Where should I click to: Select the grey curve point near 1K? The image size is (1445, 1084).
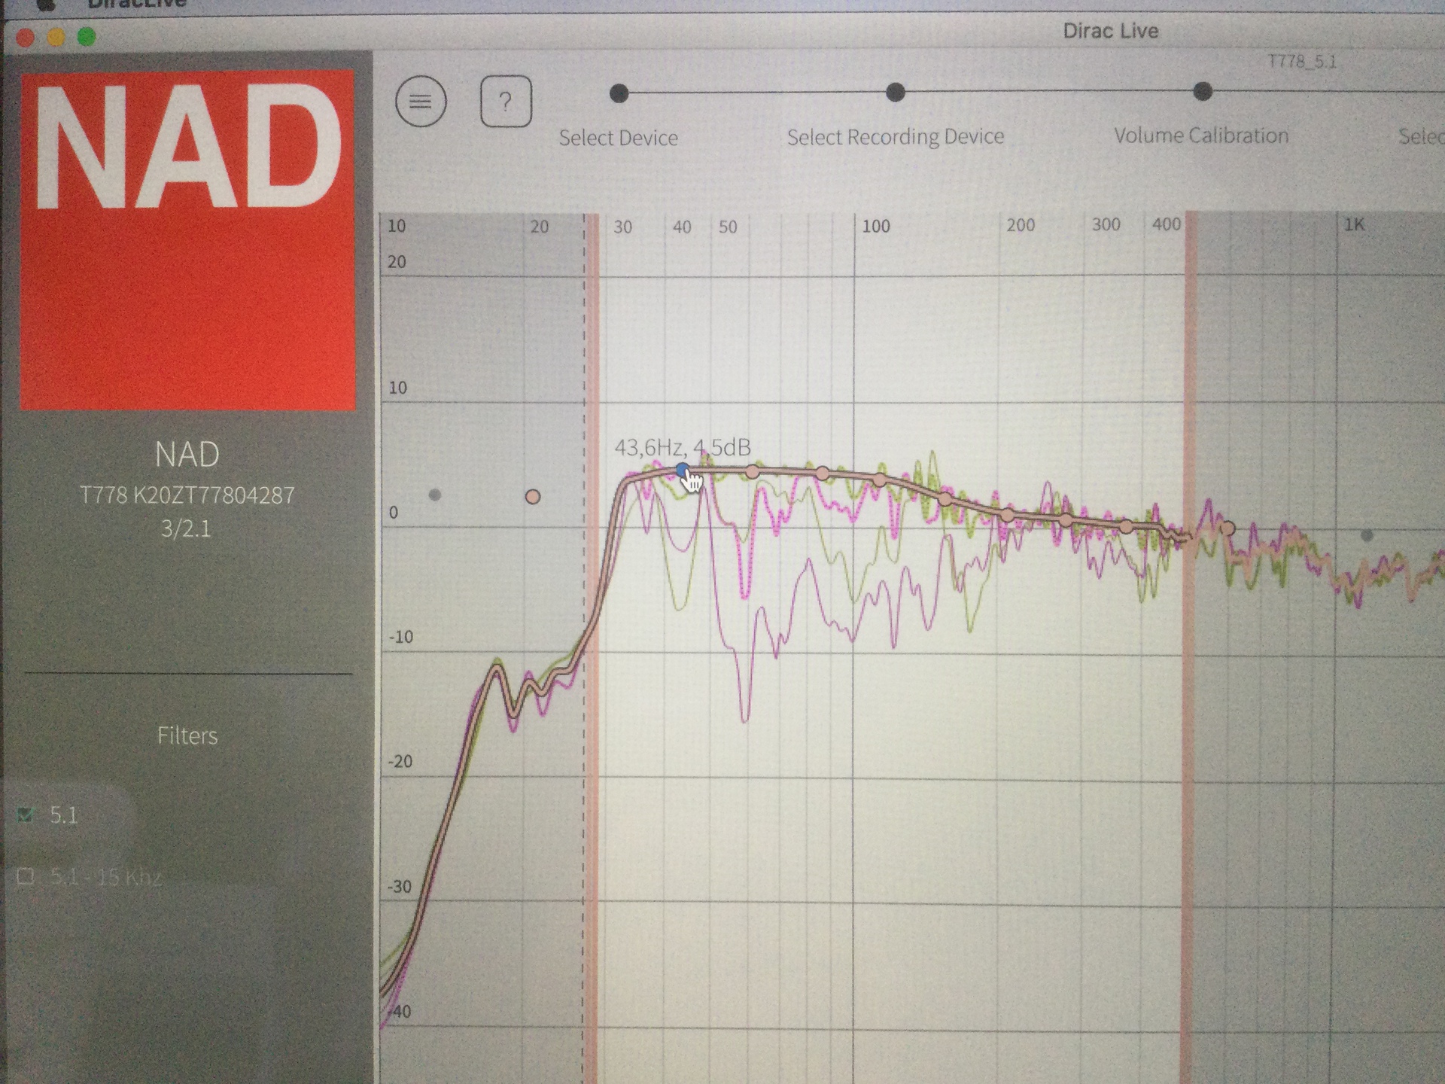pyautogui.click(x=1367, y=535)
